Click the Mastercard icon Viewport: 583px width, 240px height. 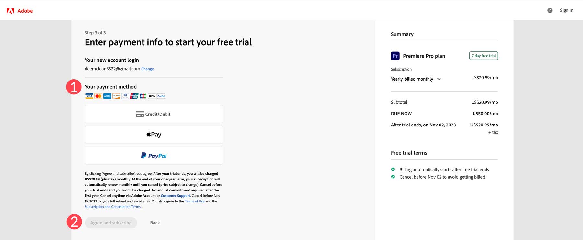point(98,96)
